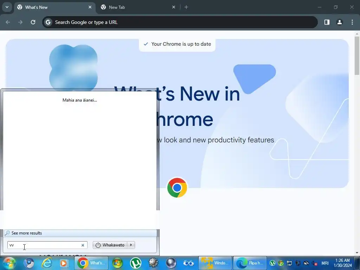The image size is (360, 270).
Task: Open the Windows flag taskbar icon
Action: (x=117, y=263)
